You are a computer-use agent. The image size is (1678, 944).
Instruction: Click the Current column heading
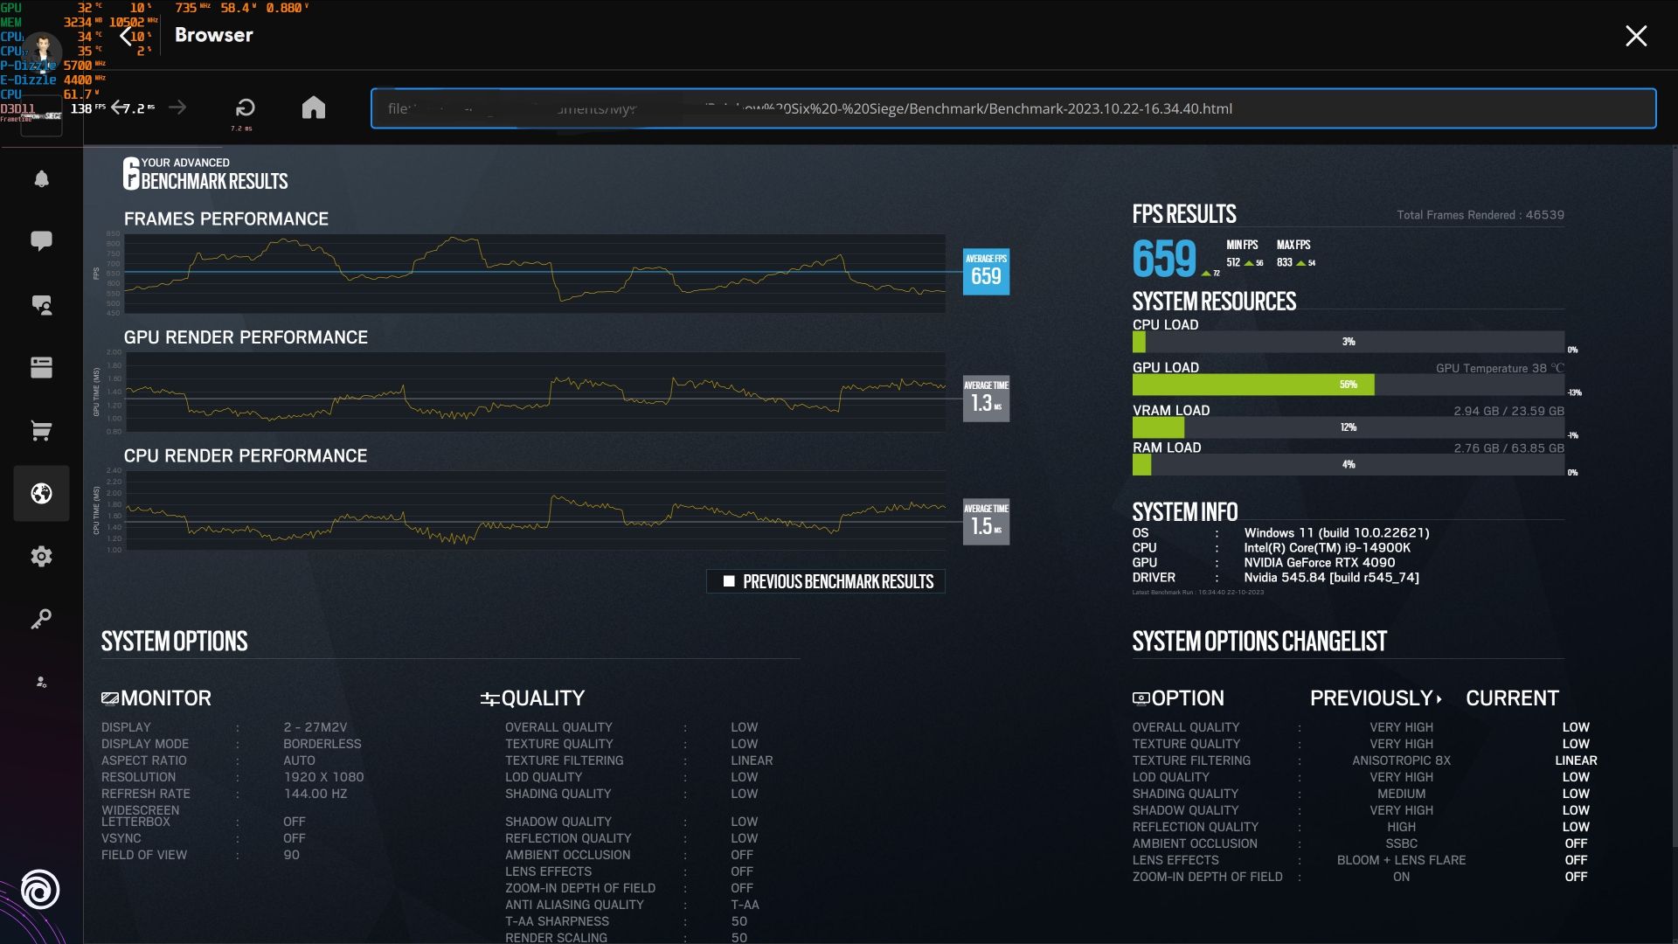point(1512,698)
